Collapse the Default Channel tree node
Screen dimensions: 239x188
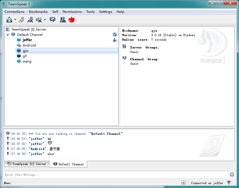coord(8,35)
